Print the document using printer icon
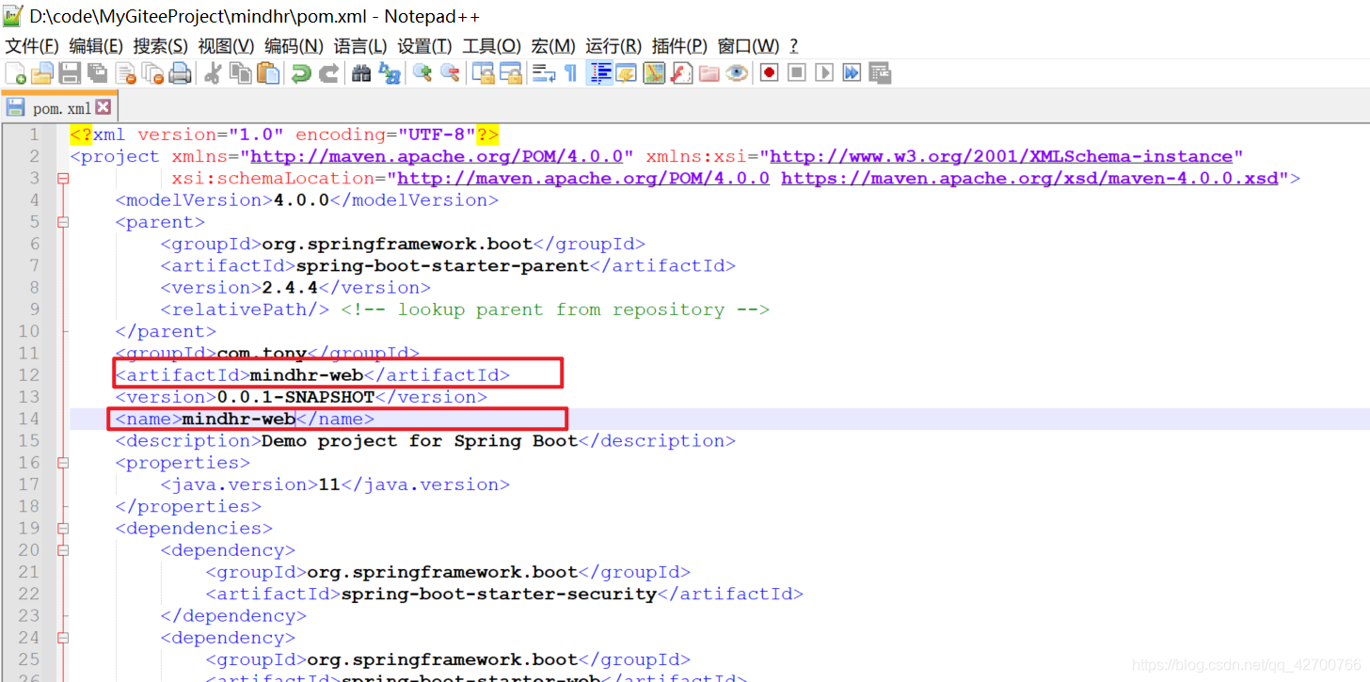The width and height of the screenshot is (1370, 682). 180,73
